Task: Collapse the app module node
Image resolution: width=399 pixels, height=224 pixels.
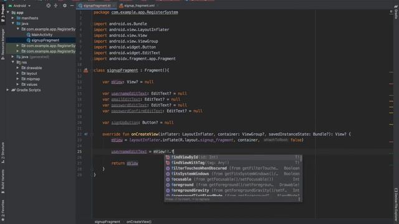Action: tap(8, 12)
